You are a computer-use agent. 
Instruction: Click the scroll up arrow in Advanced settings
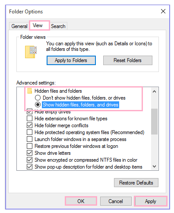pos(154,91)
